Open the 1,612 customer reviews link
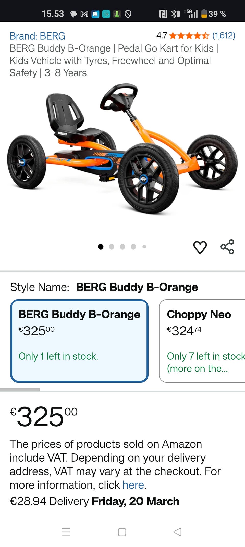This screenshot has width=245, height=547. (x=224, y=35)
